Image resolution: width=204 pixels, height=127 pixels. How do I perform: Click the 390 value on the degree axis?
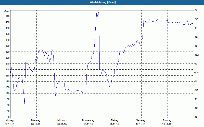(x=8, y=40)
